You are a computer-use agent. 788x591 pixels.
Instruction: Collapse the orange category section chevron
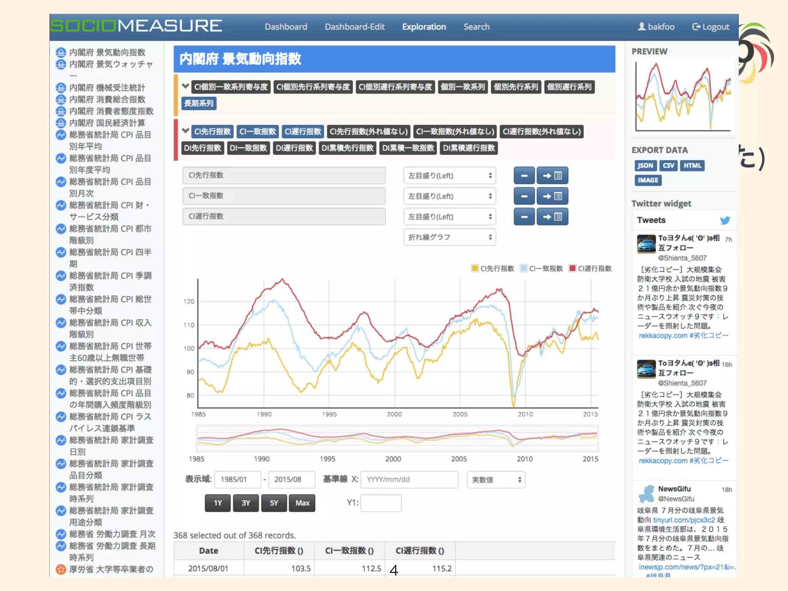coord(185,86)
